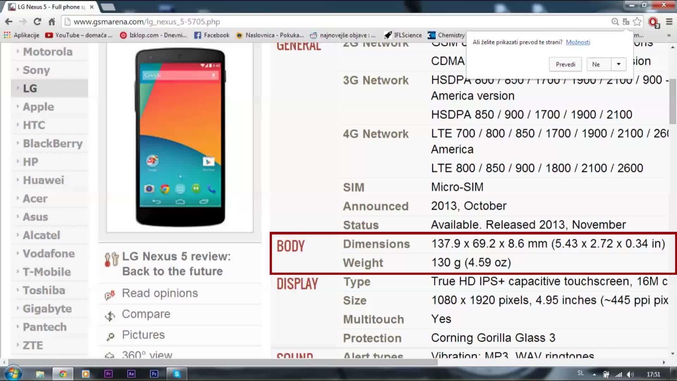
Task: Select HP in the brand list
Action: [x=30, y=162]
